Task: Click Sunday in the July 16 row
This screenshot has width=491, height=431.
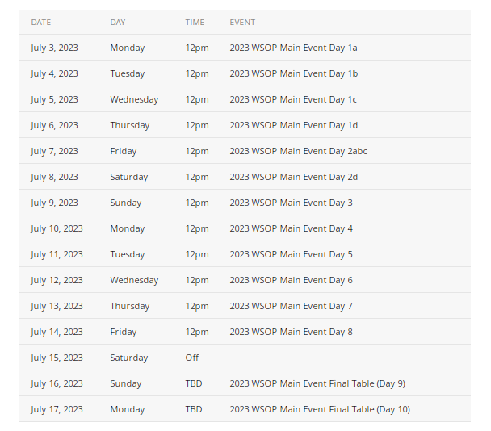Action: click(126, 383)
